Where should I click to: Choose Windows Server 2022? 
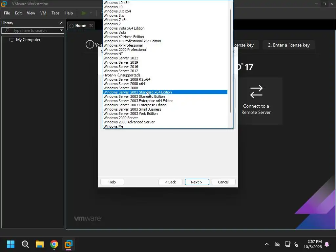[165, 58]
